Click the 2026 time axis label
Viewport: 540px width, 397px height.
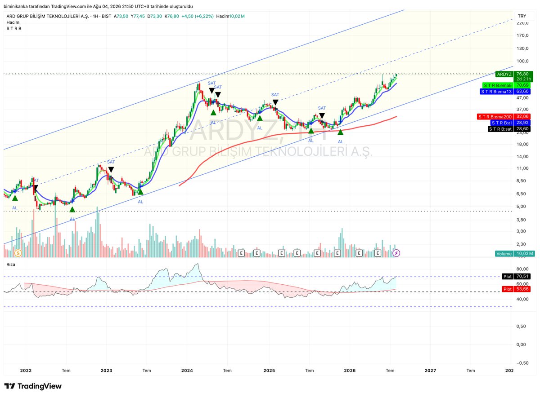click(350, 371)
